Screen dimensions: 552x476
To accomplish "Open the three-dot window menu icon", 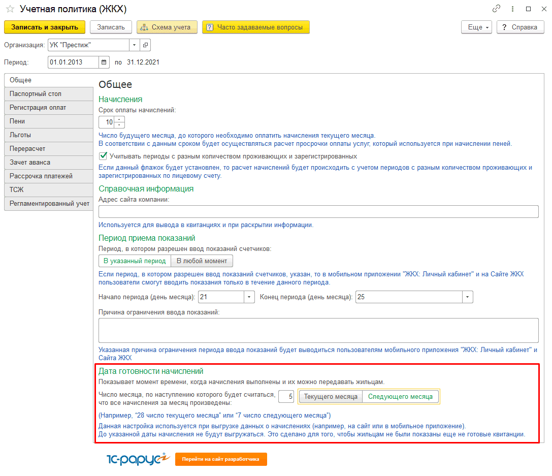I will tap(512, 9).
